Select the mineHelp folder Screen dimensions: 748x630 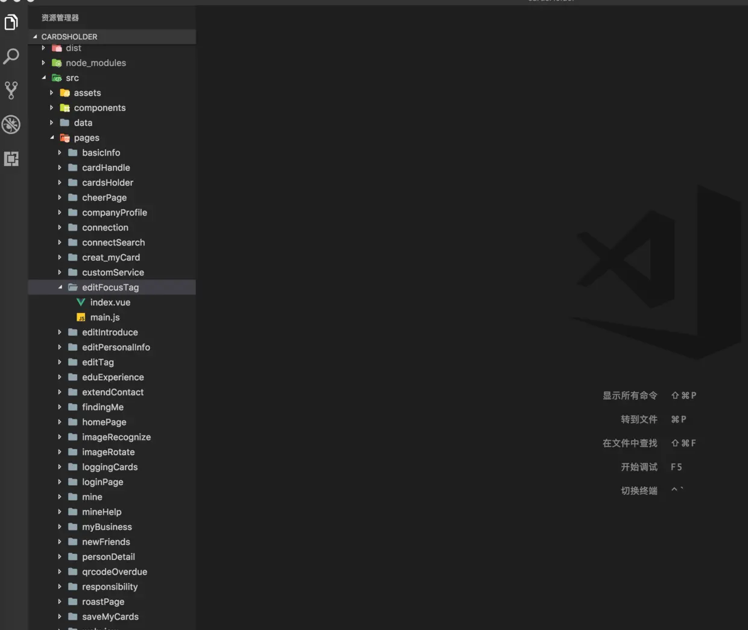point(112,512)
